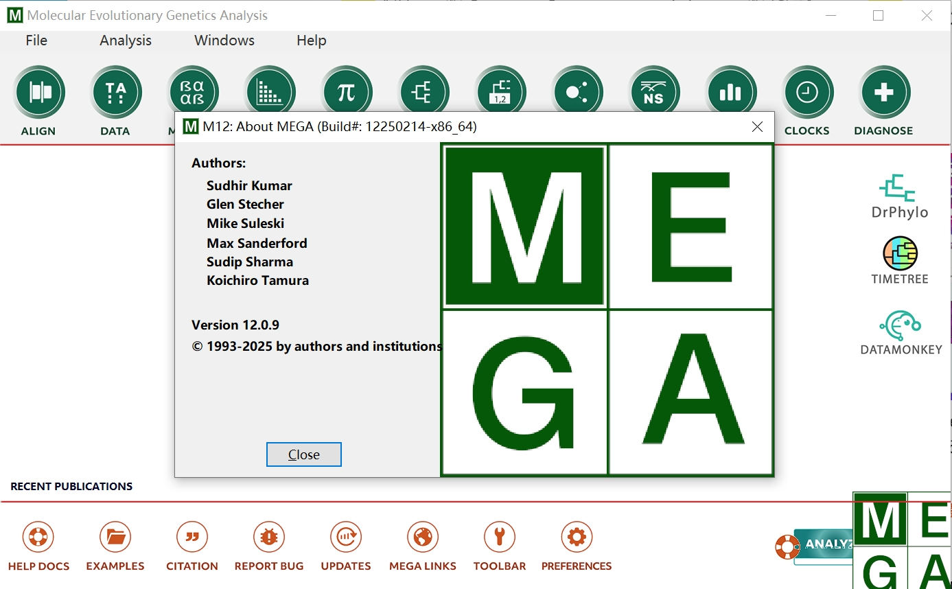Click author name Mike Suleski
Viewport: 952px width, 589px height.
245,223
